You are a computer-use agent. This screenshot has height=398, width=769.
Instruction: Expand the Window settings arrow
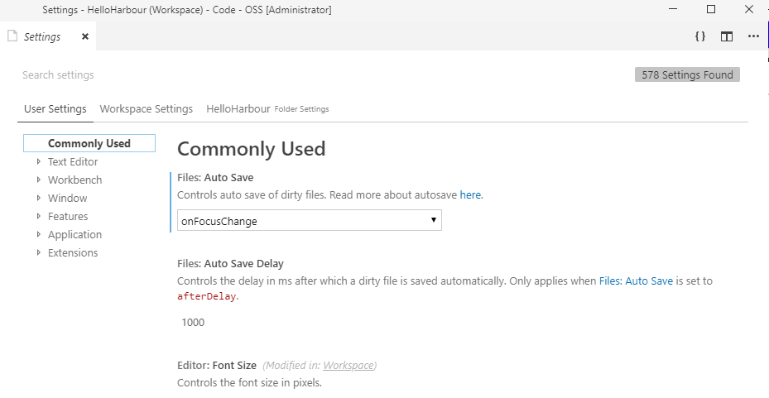tap(39, 199)
